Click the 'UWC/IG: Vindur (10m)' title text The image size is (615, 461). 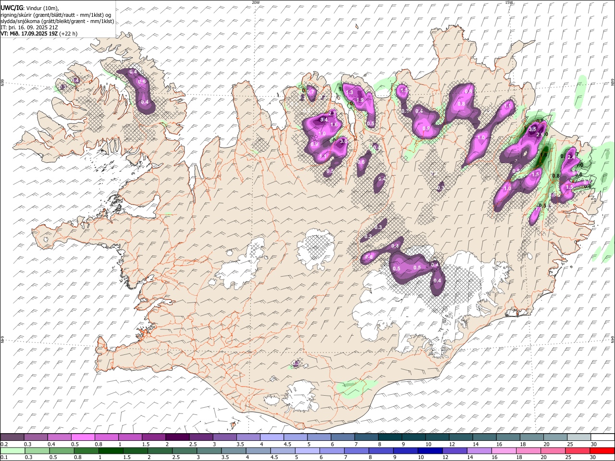[30, 8]
